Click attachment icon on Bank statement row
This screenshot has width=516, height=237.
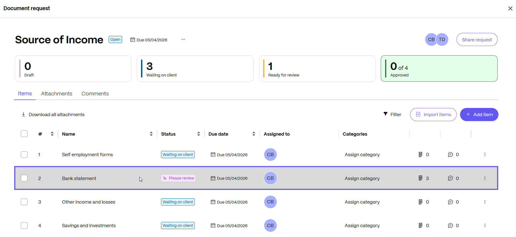point(420,178)
